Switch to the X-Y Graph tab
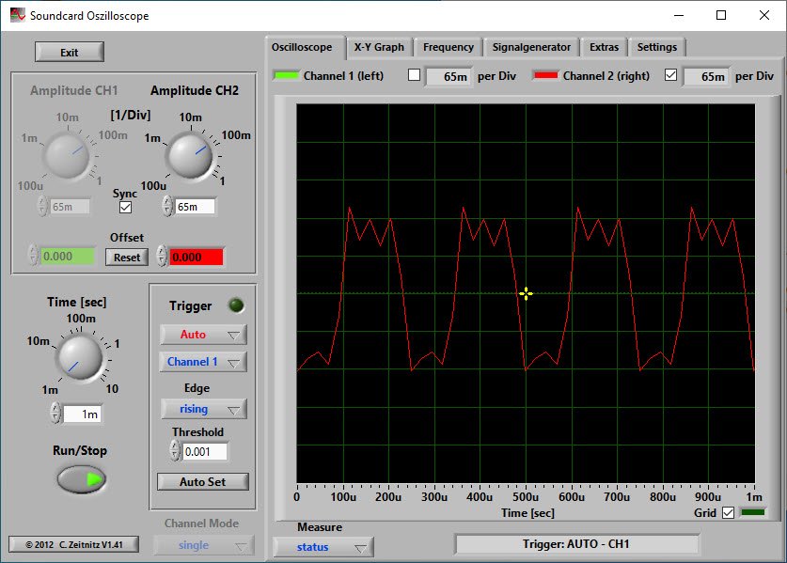The width and height of the screenshot is (787, 563). coord(379,47)
